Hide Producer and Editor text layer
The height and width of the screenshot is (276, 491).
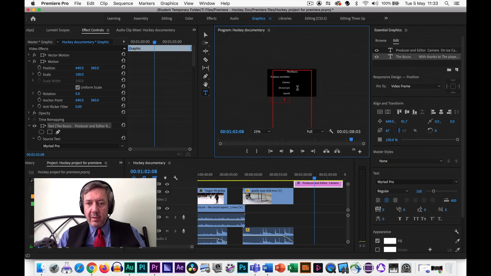[x=377, y=50]
